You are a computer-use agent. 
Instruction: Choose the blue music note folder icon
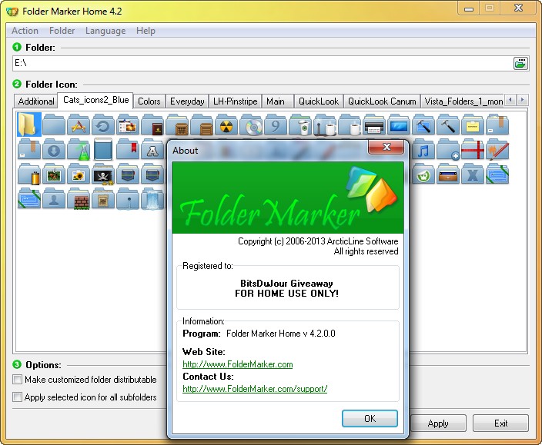(x=423, y=149)
